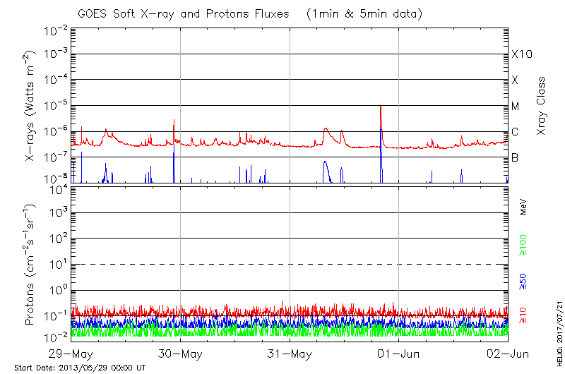Select the 31-May date label on x-axis
The width and height of the screenshot is (565, 374).
(290, 354)
